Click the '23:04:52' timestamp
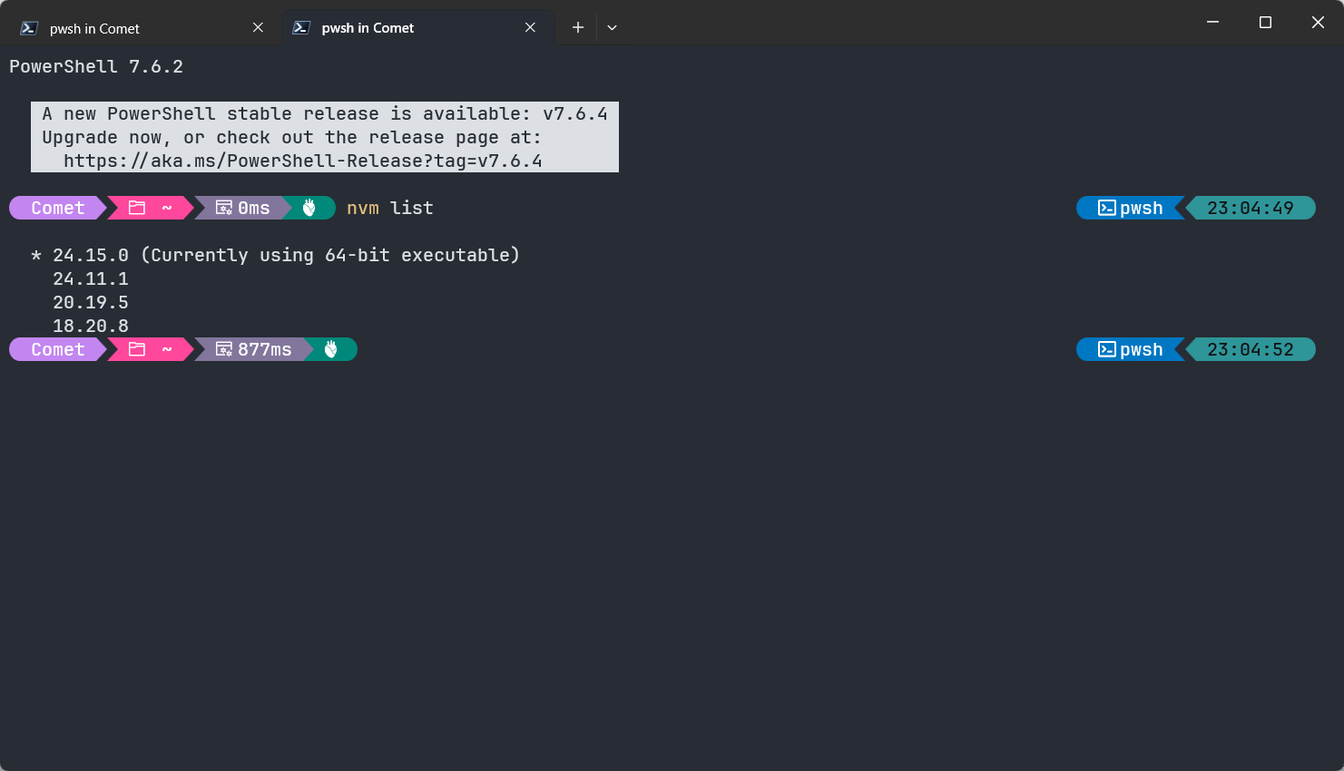Screen dimensions: 1344x771 click(x=1251, y=349)
